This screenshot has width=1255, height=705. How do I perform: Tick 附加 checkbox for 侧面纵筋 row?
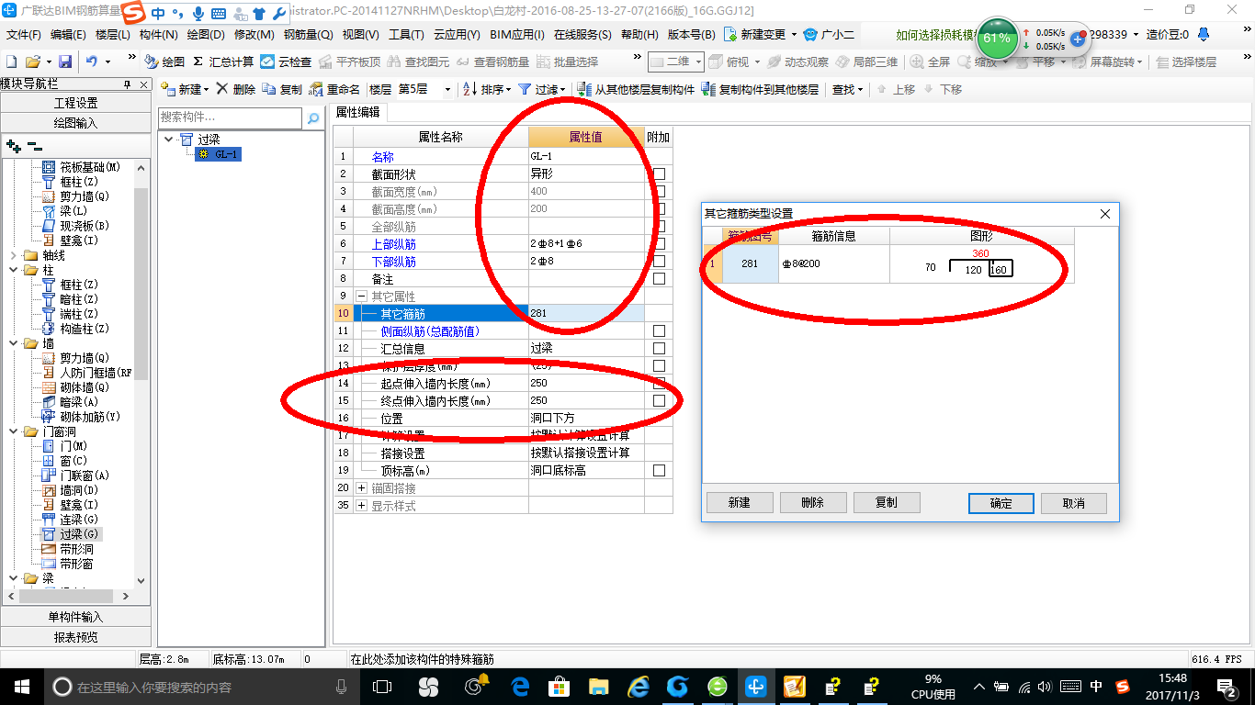tap(659, 331)
